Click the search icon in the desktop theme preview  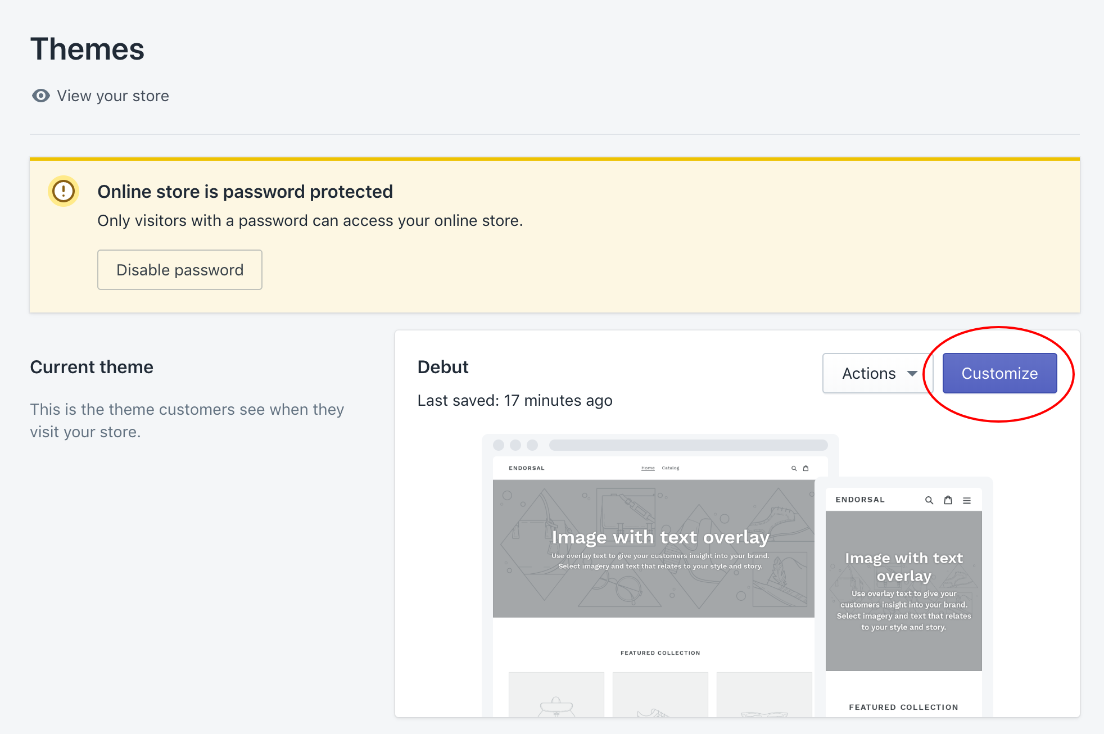point(794,468)
